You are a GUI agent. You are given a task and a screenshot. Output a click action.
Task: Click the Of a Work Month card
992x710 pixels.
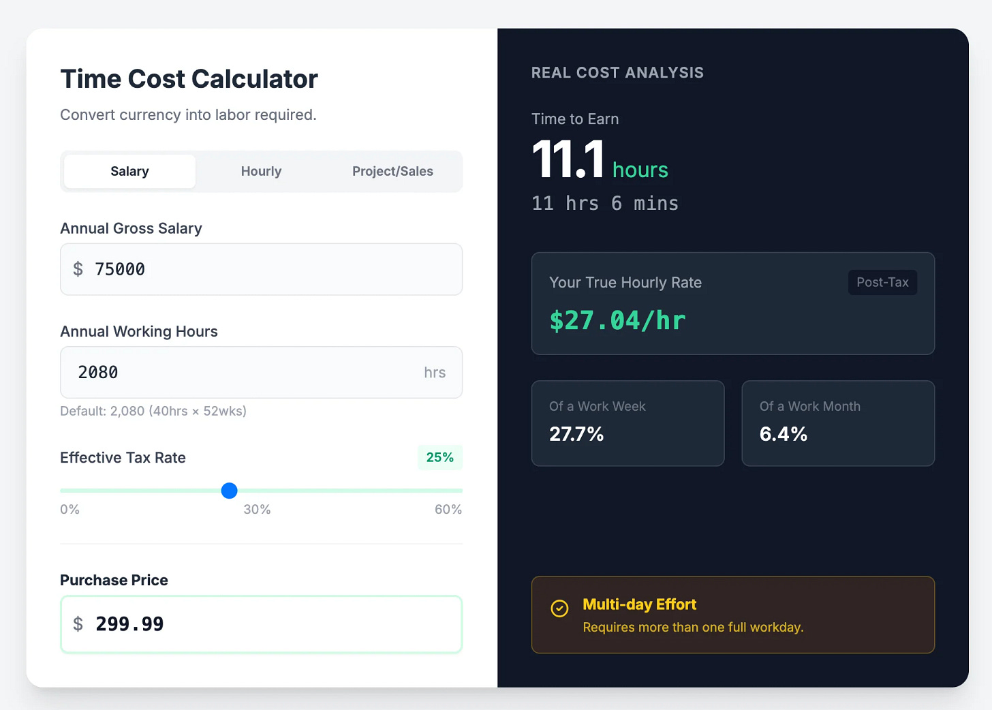coord(838,423)
